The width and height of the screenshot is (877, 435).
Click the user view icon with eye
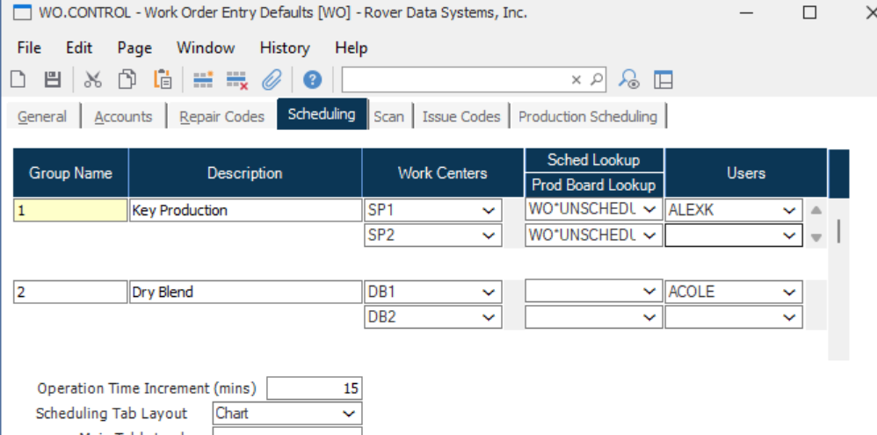point(628,80)
